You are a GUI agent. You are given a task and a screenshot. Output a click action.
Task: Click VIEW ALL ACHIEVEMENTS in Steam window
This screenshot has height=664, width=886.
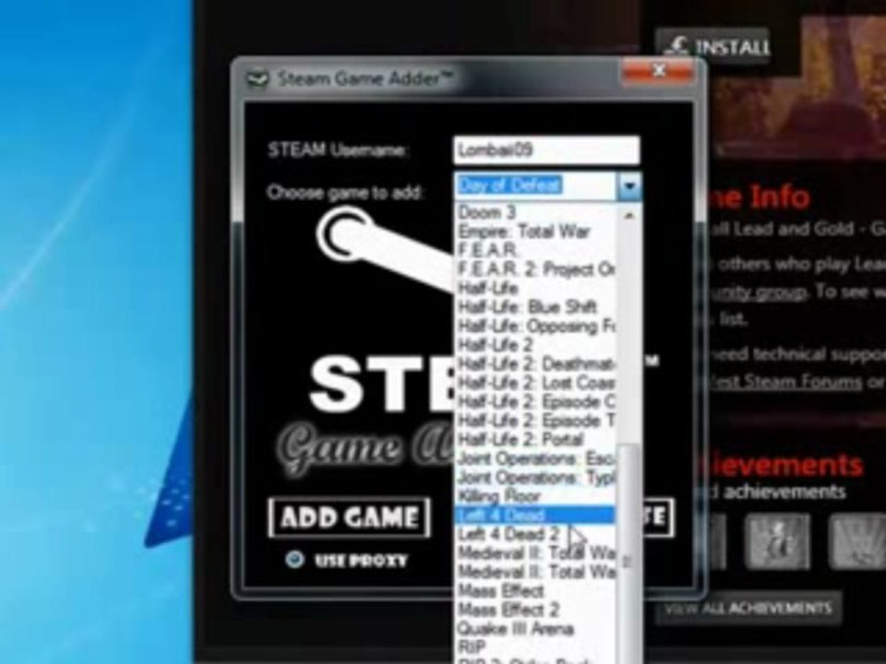[748, 608]
